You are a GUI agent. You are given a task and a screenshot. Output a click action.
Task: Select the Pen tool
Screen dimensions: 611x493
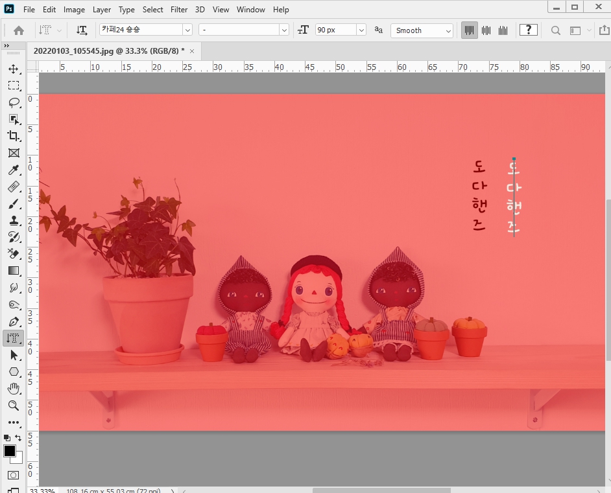[x=14, y=321]
